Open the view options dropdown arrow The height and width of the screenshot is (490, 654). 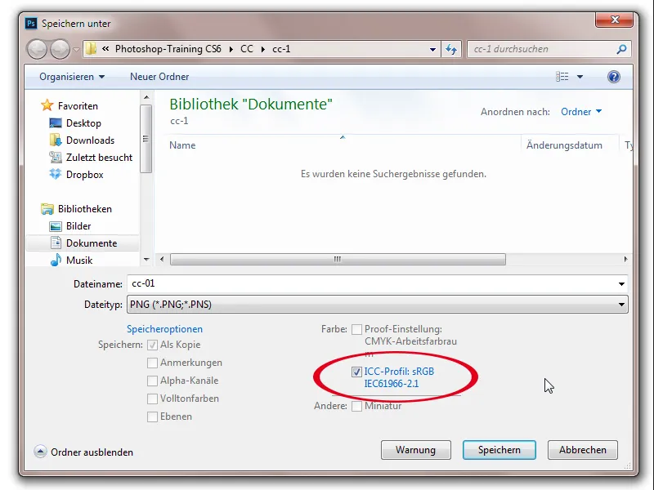point(580,77)
